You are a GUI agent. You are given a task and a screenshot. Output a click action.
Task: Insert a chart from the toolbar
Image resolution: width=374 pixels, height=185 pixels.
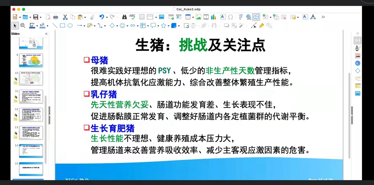coord(214,17)
